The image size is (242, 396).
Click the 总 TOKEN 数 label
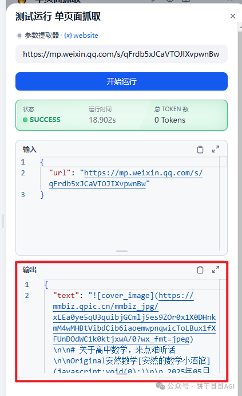click(172, 109)
